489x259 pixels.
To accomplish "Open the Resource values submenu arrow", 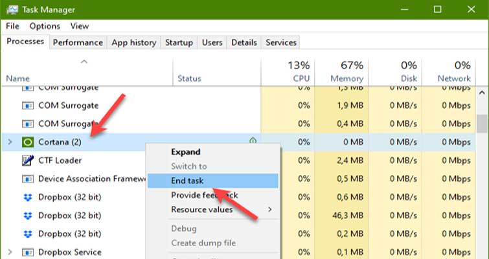I will pyautogui.click(x=270, y=209).
